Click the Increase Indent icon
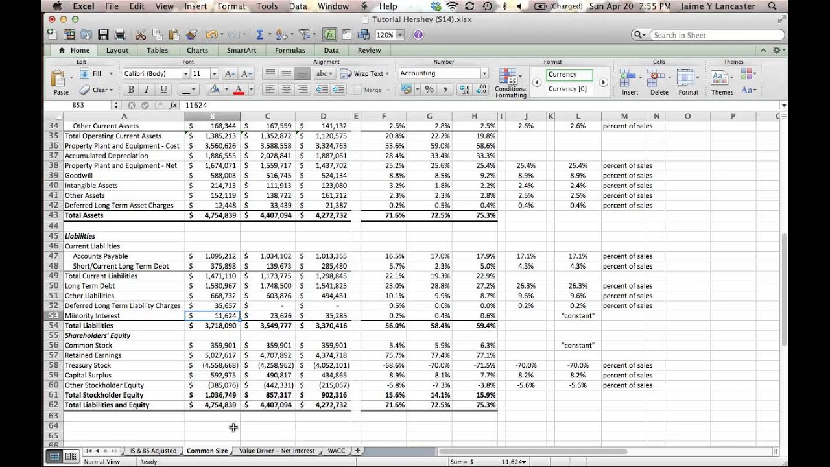830x467 pixels. [337, 90]
